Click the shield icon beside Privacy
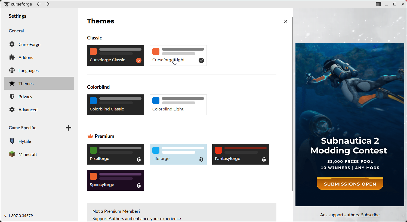 [12, 96]
